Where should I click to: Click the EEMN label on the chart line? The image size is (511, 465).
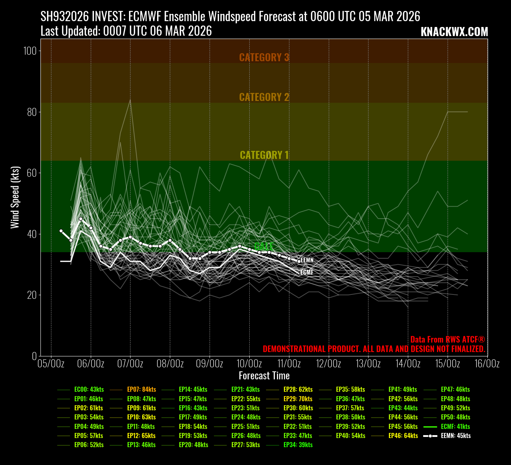pos(307,260)
